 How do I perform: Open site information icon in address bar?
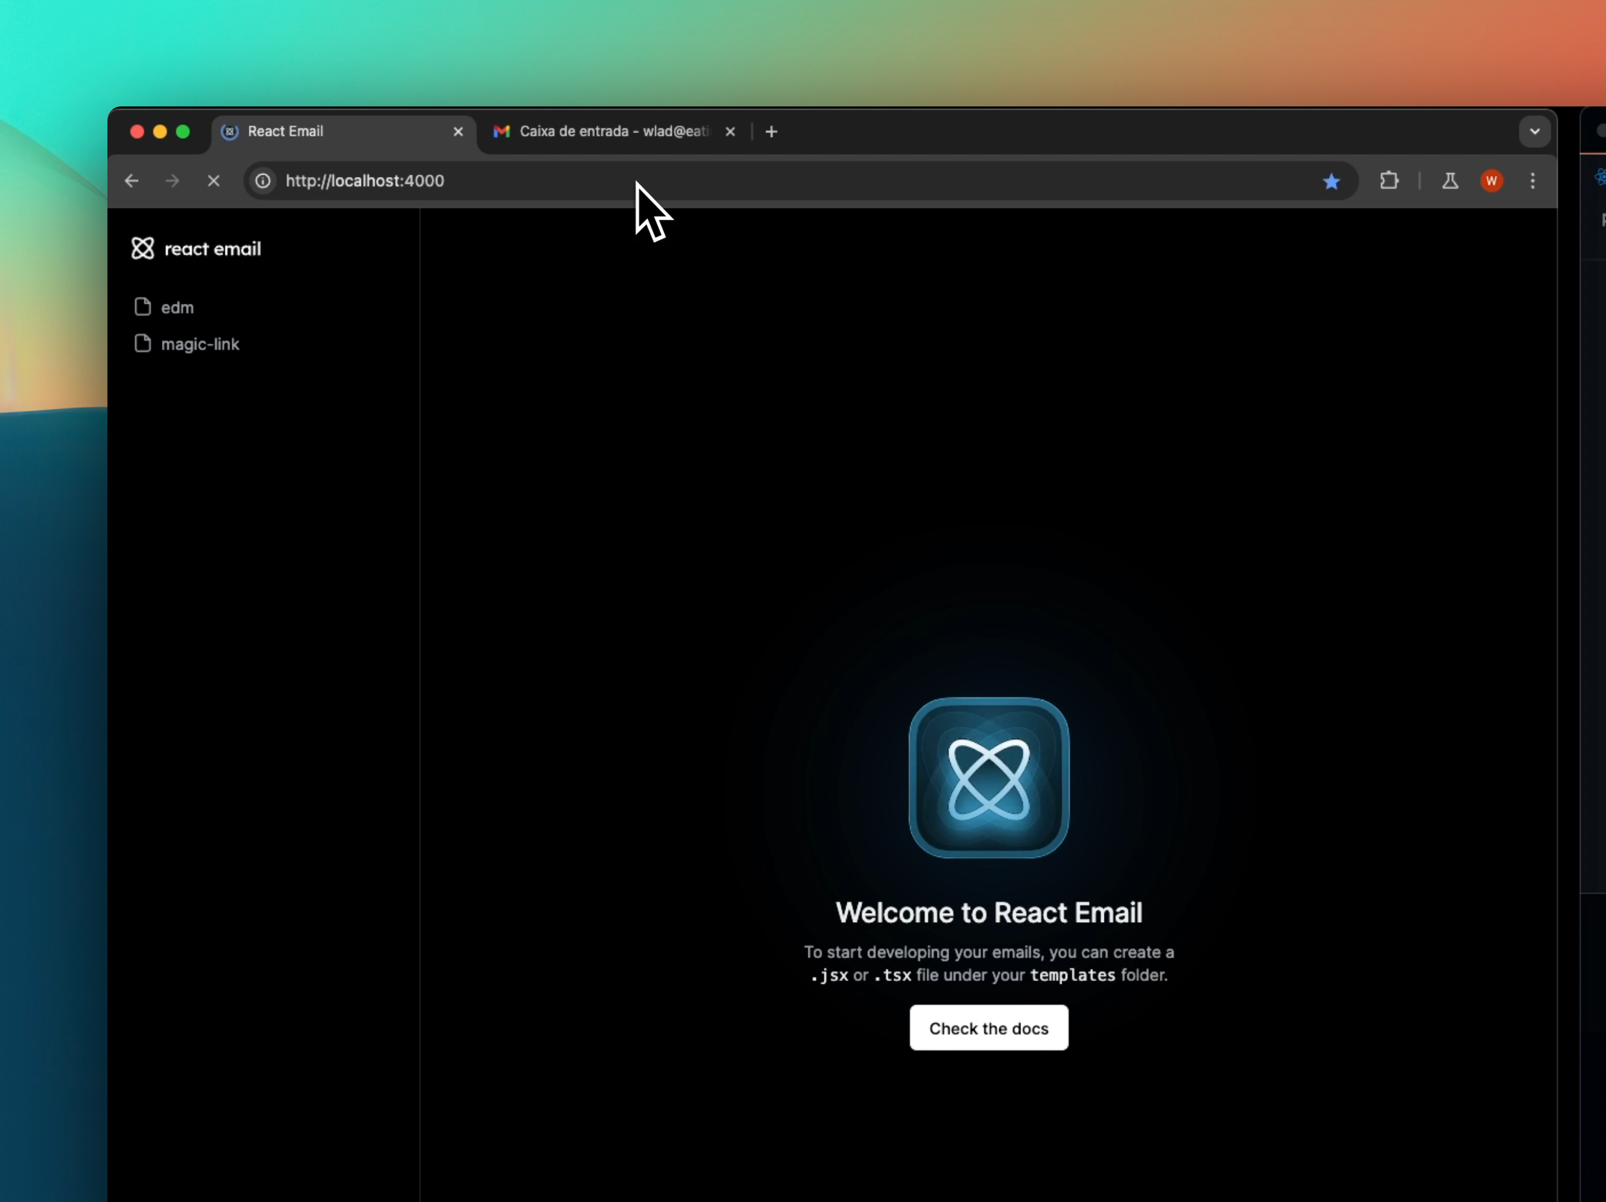tap(263, 181)
